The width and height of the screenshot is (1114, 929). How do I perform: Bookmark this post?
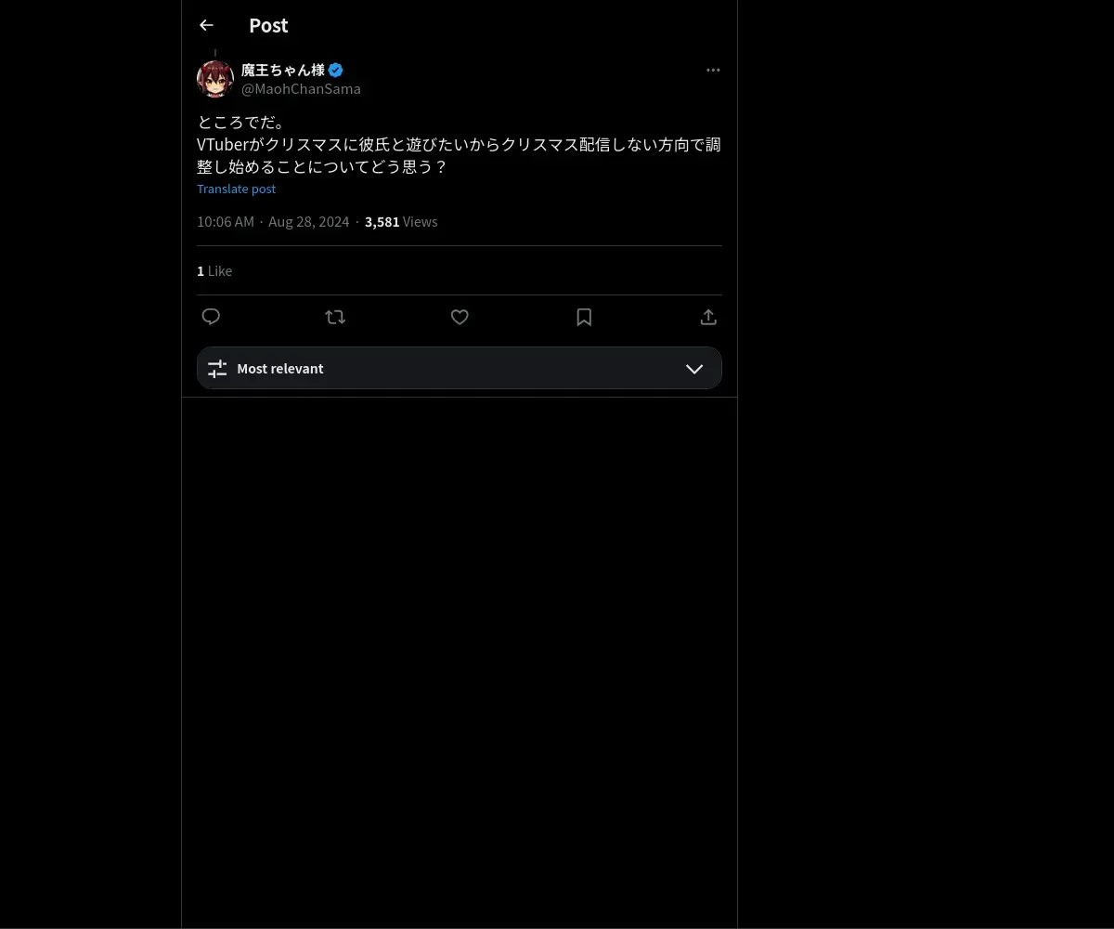(x=584, y=317)
